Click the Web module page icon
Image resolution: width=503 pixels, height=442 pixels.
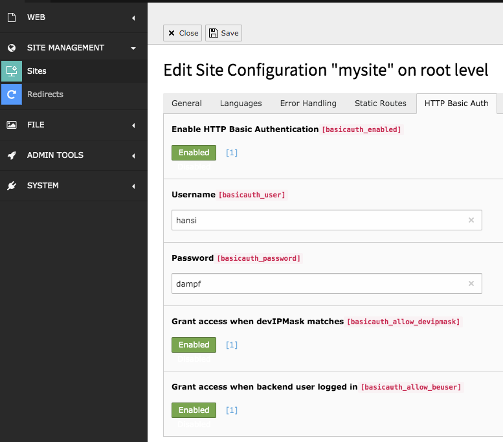click(11, 17)
